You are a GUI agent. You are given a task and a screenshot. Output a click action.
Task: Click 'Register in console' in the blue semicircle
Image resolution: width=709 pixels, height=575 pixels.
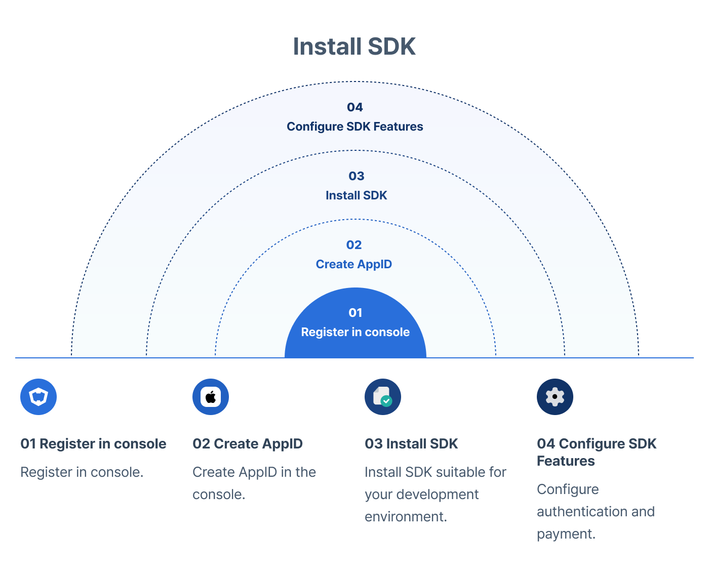355,332
